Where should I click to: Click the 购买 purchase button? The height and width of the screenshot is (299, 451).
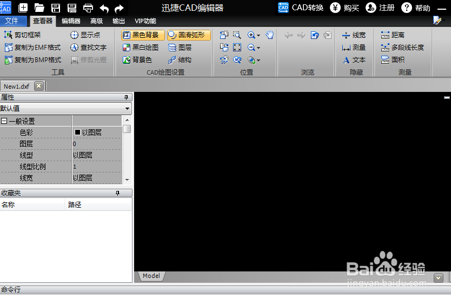344,8
